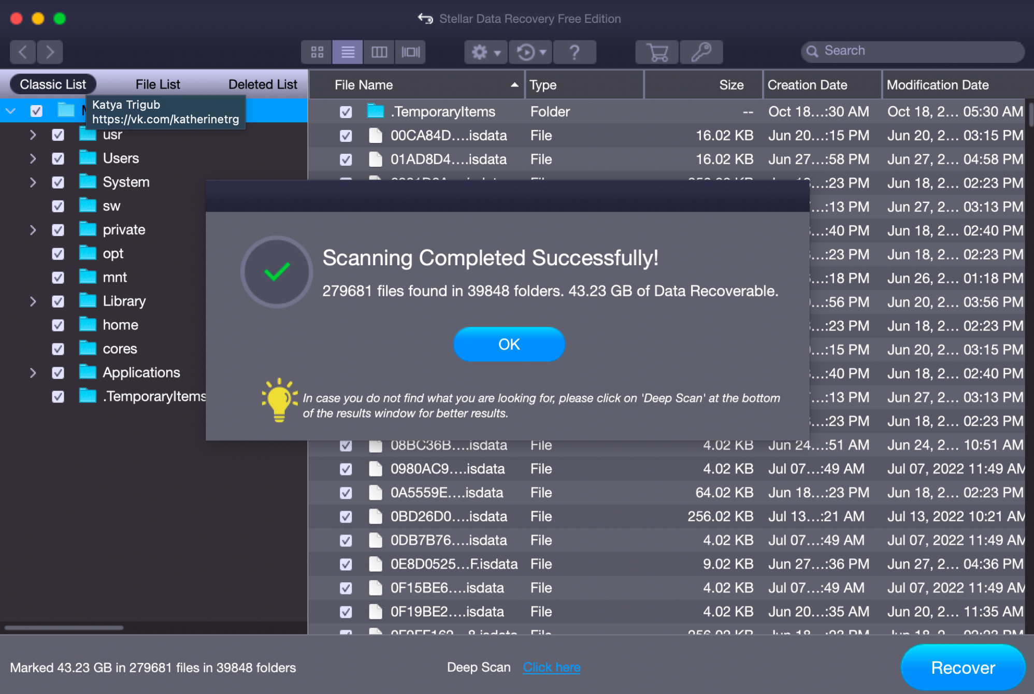Image resolution: width=1034 pixels, height=694 pixels.
Task: Sort by Size column header
Action: (x=703, y=85)
